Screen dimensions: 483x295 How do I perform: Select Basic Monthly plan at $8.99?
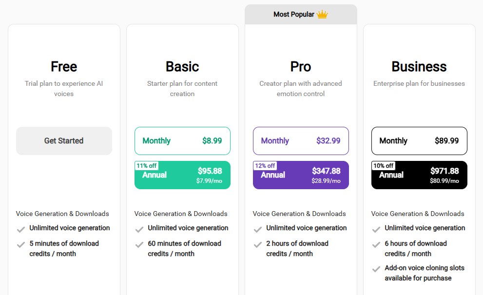[x=182, y=141]
